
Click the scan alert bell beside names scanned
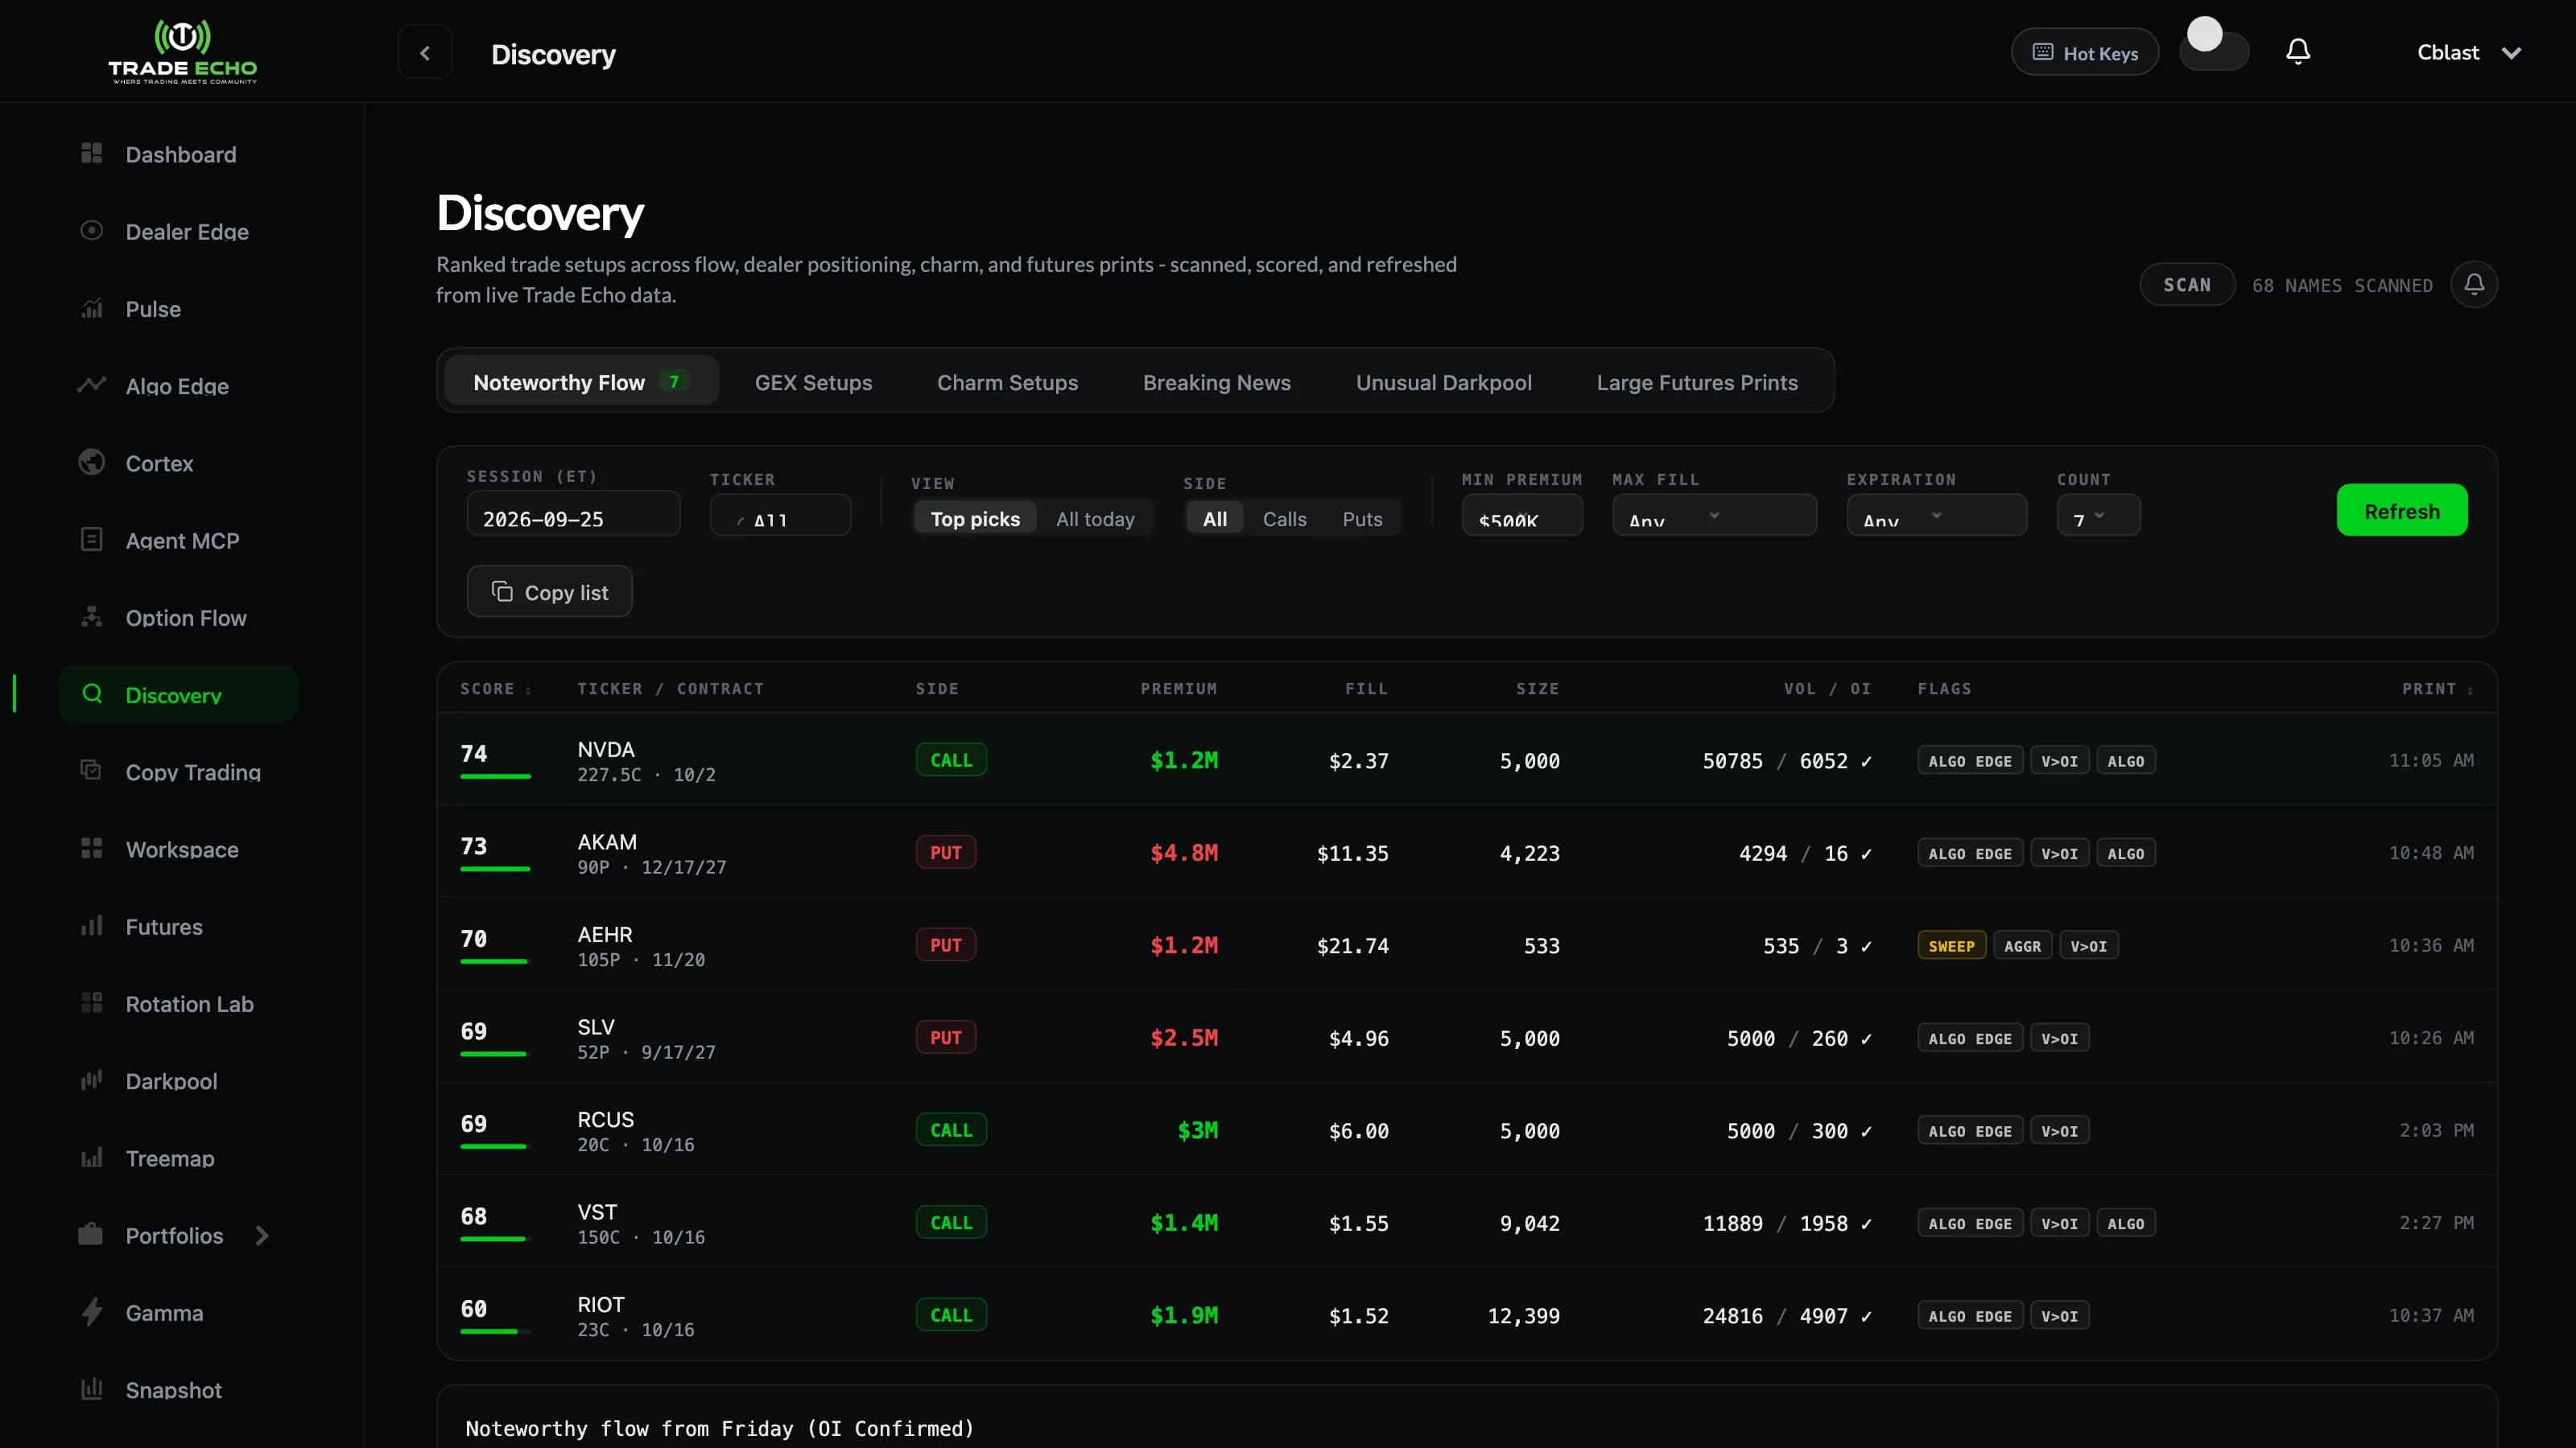point(2474,285)
